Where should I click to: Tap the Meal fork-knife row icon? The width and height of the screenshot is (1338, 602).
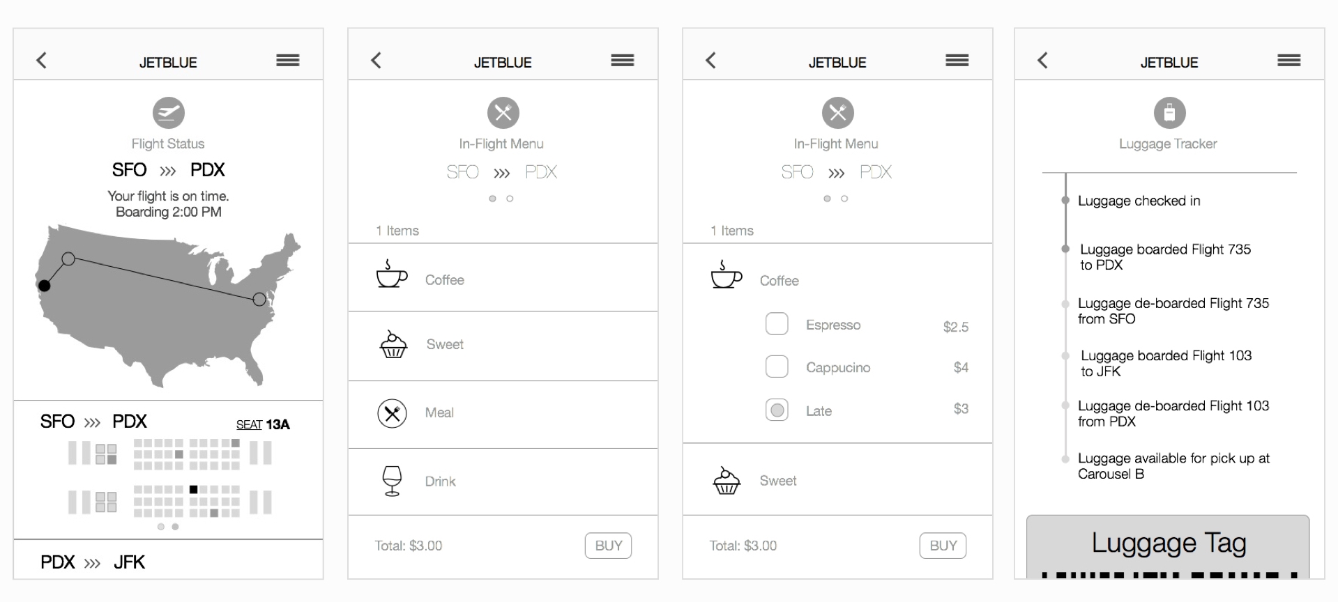[x=393, y=413]
